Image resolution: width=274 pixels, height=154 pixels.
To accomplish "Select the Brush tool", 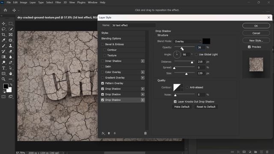I will point(3,46).
